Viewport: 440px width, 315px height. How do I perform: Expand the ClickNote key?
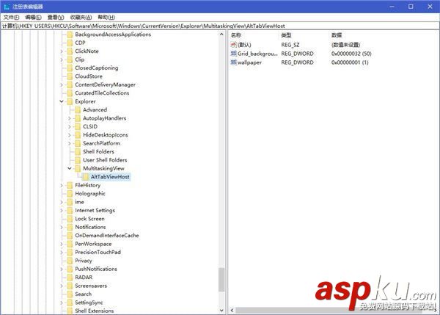coord(62,51)
